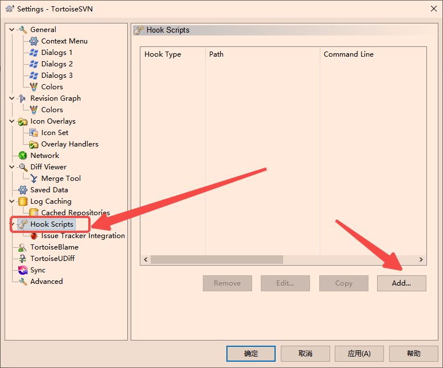The height and width of the screenshot is (368, 443).
Task: Click the scrollbar right arrow
Action: tap(421, 260)
